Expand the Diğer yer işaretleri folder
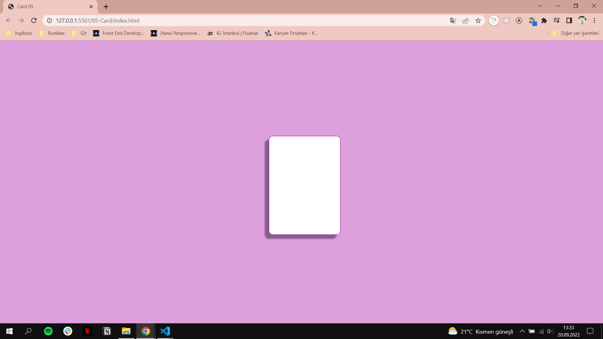Screen dimensions: 603x339 579,33
